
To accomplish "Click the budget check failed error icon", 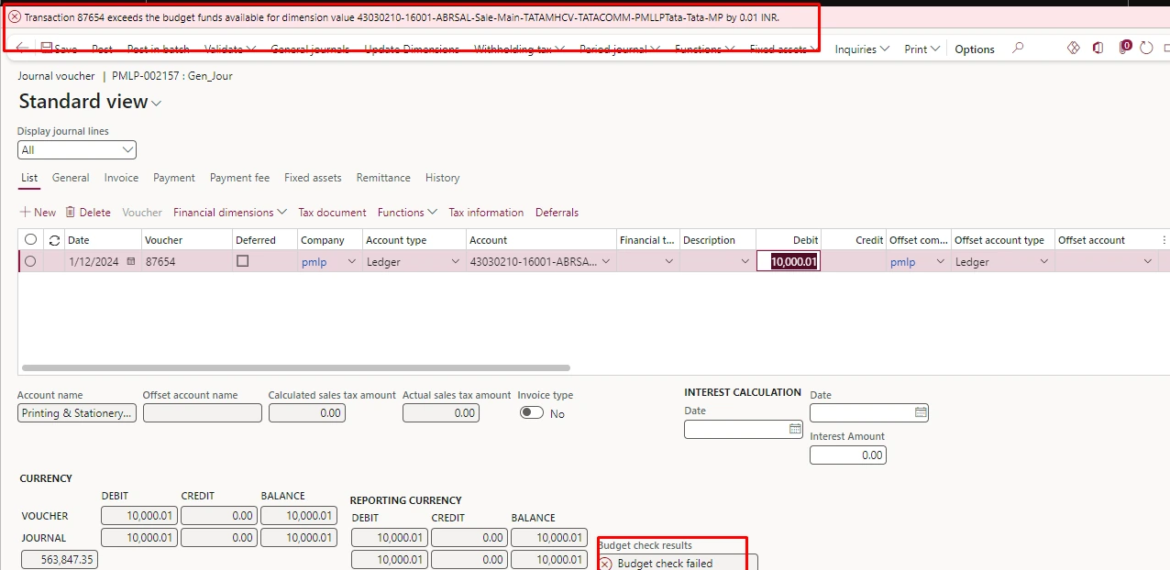I will (x=605, y=564).
